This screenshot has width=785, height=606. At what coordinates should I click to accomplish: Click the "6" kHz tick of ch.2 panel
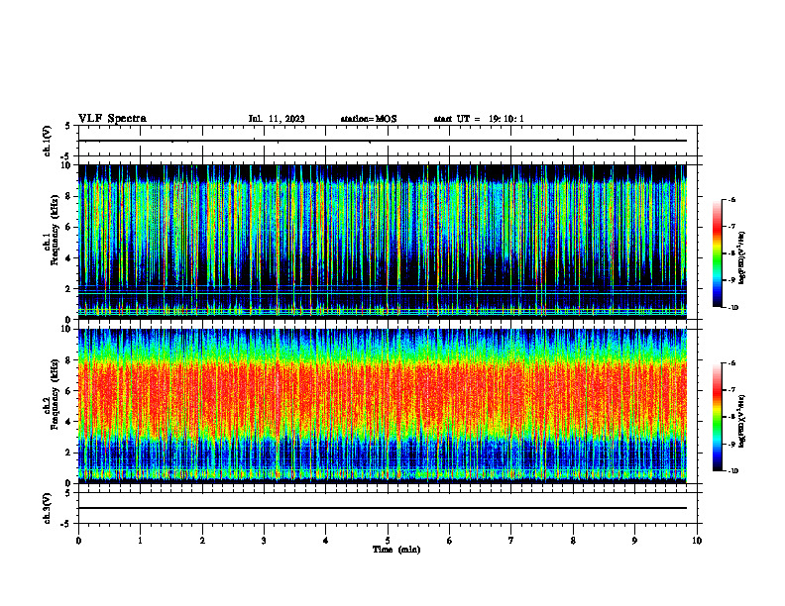tap(69, 391)
